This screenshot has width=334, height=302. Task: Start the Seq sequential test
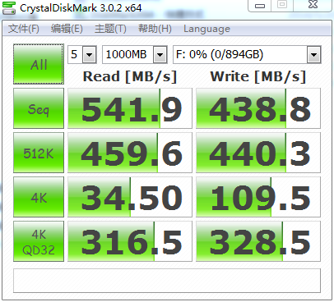tap(39, 108)
